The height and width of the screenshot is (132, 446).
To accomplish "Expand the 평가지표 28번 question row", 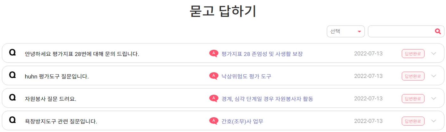I will point(434,53).
